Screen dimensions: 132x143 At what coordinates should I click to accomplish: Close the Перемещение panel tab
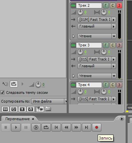[x=33, y=119]
